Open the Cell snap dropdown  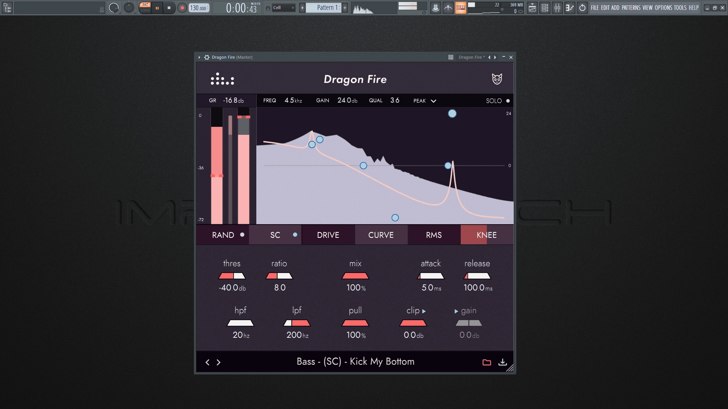283,8
